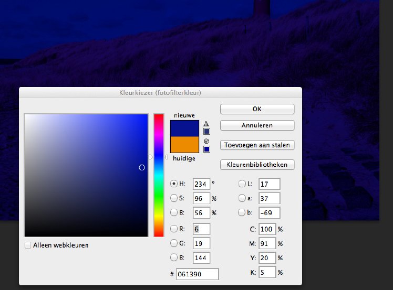Image resolution: width=393 pixels, height=290 pixels.
Task: Select the Lab a radio button
Action: tap(242, 198)
